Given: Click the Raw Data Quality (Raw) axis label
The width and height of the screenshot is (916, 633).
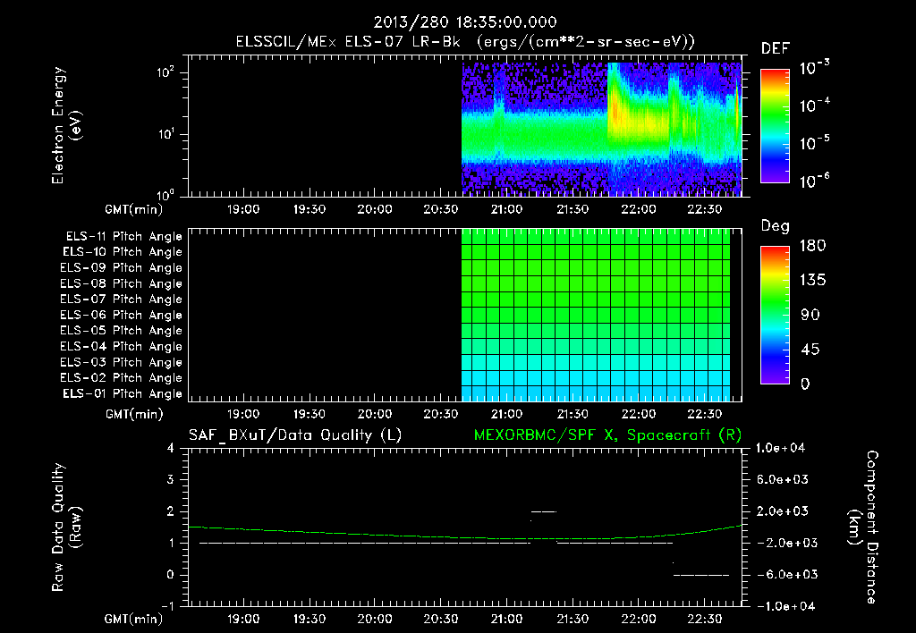Looking at the screenshot, I should click(x=65, y=527).
